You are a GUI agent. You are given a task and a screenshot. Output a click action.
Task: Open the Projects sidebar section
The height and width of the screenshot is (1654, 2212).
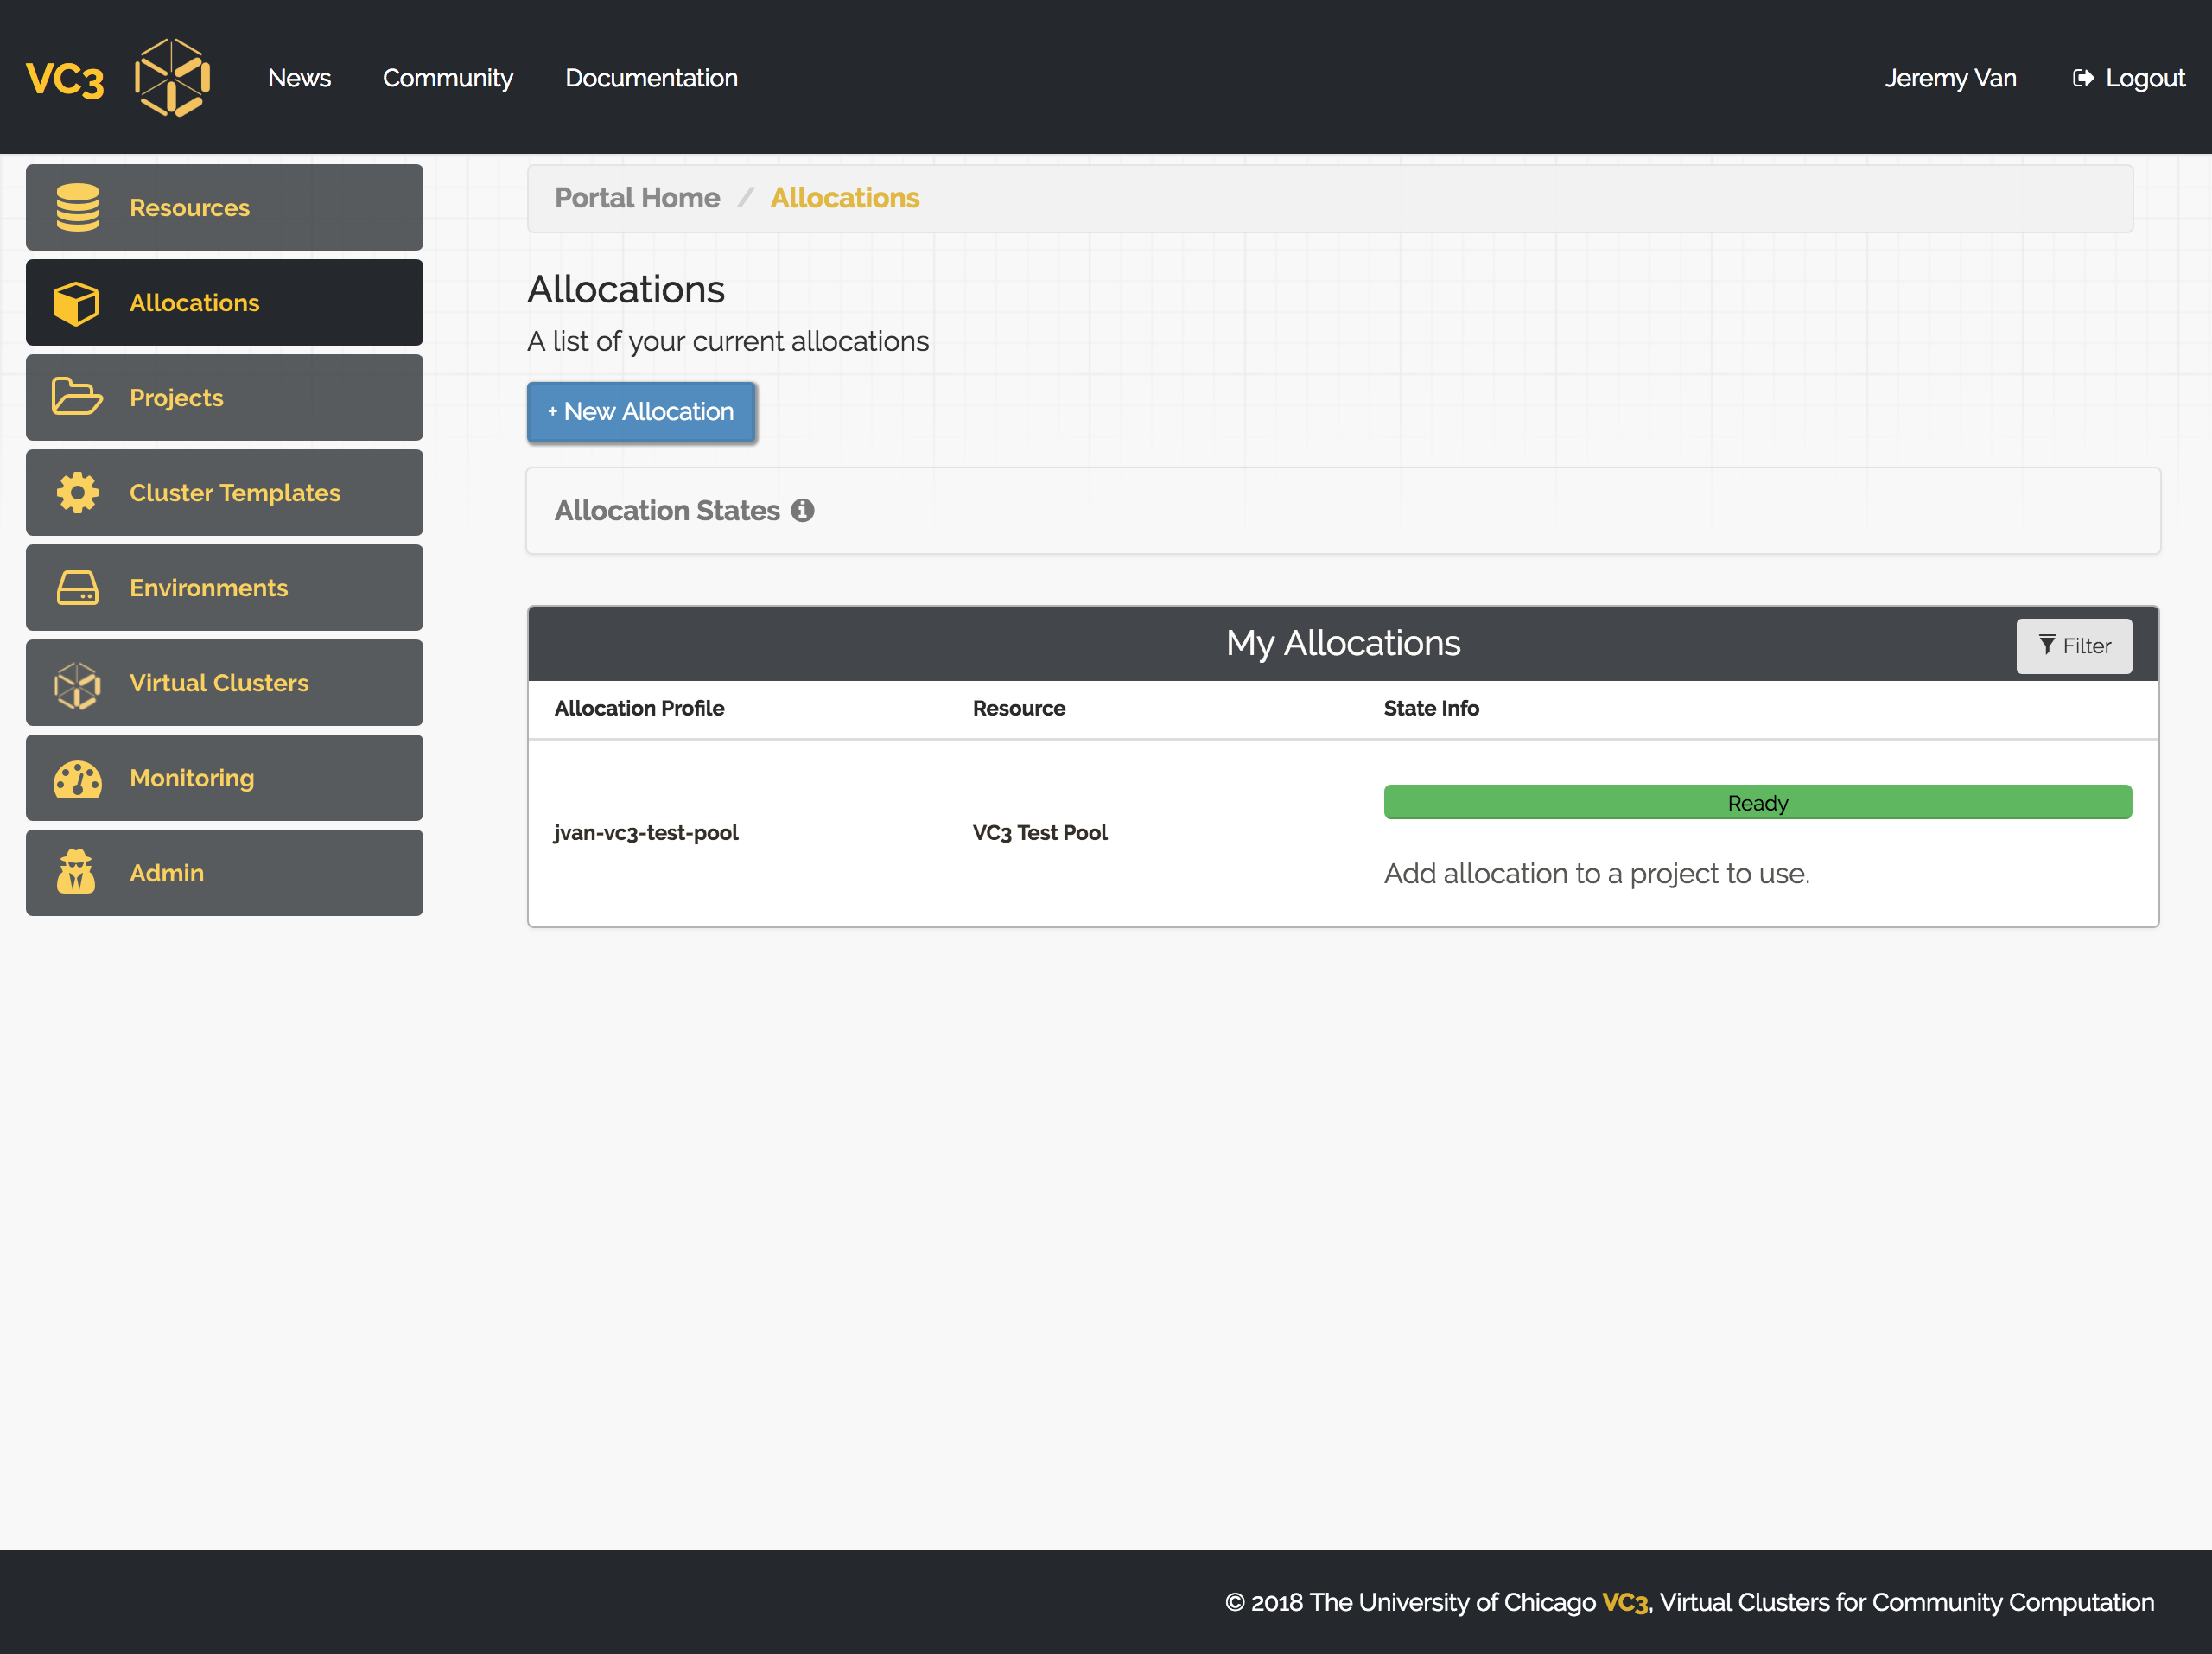coord(224,398)
